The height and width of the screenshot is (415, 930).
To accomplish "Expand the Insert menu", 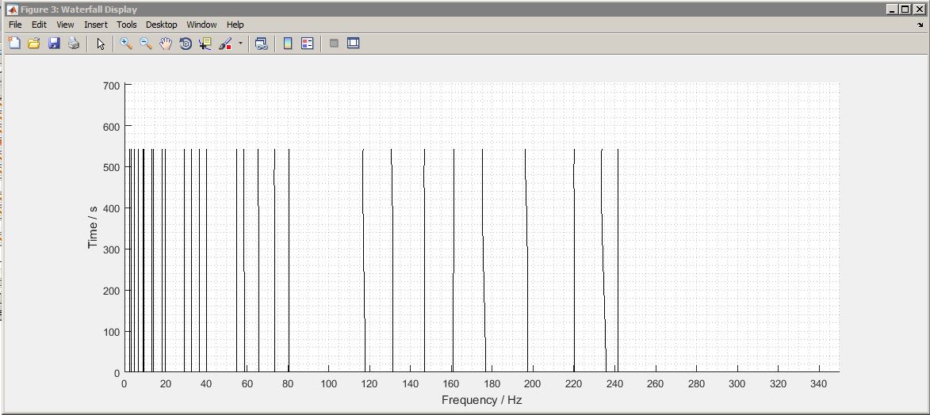I will 96,25.
